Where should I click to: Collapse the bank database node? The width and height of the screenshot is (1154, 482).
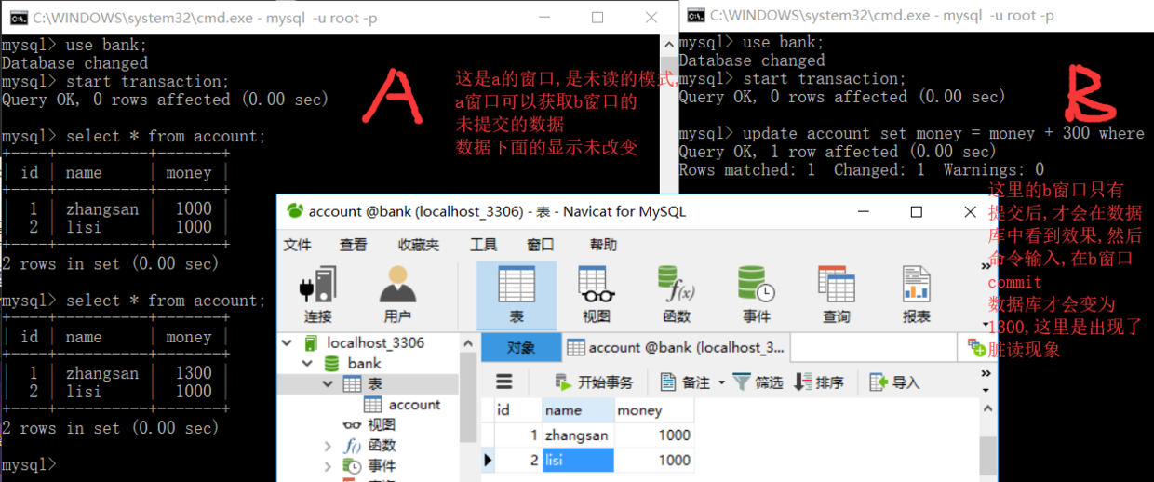(308, 363)
